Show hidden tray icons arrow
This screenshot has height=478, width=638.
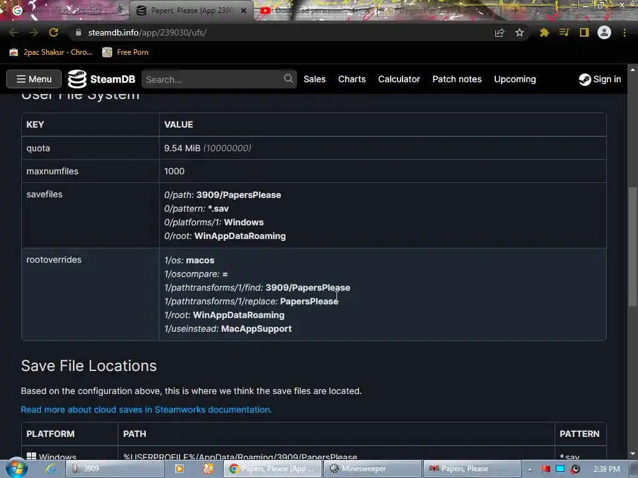click(x=530, y=469)
